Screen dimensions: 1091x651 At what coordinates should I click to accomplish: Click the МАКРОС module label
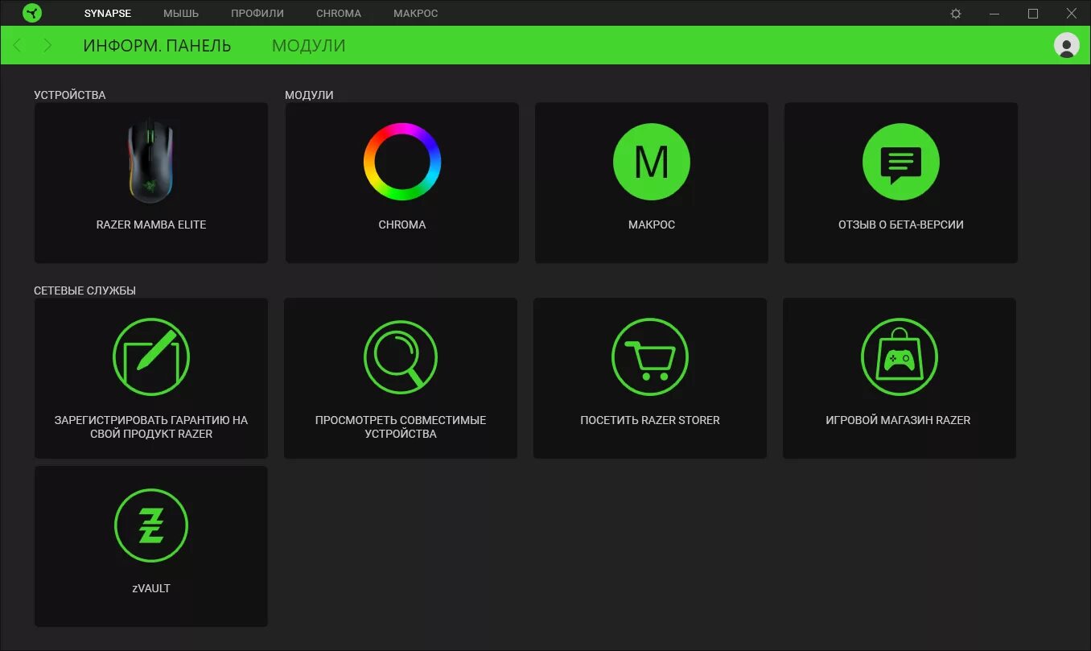(652, 225)
